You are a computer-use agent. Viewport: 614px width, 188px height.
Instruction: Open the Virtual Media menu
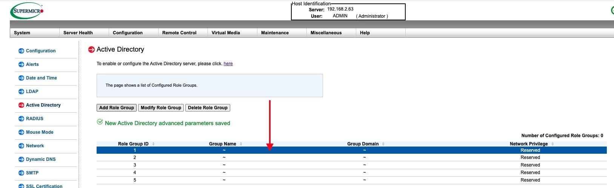tap(226, 33)
